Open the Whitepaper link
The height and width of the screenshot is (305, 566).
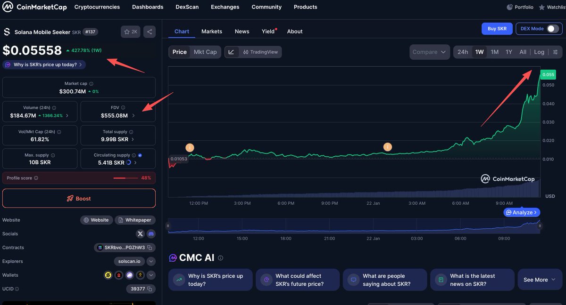point(135,220)
